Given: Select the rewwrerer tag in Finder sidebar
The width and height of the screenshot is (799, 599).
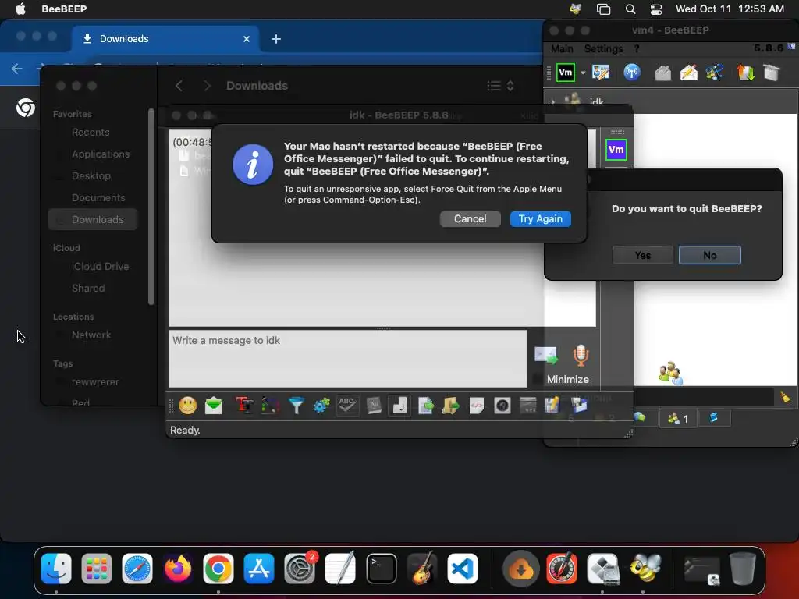Looking at the screenshot, I should click(94, 382).
